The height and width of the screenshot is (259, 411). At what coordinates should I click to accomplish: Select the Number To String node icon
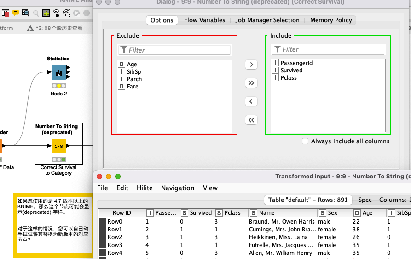coord(59,146)
